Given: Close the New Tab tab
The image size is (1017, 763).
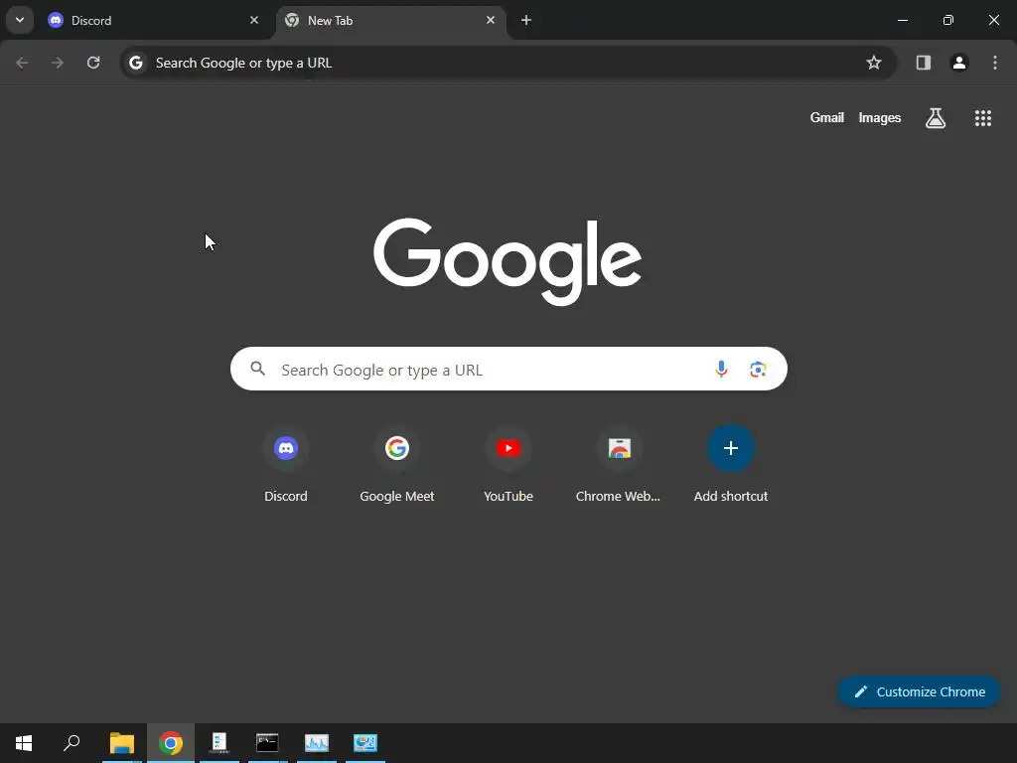Looking at the screenshot, I should click(491, 20).
